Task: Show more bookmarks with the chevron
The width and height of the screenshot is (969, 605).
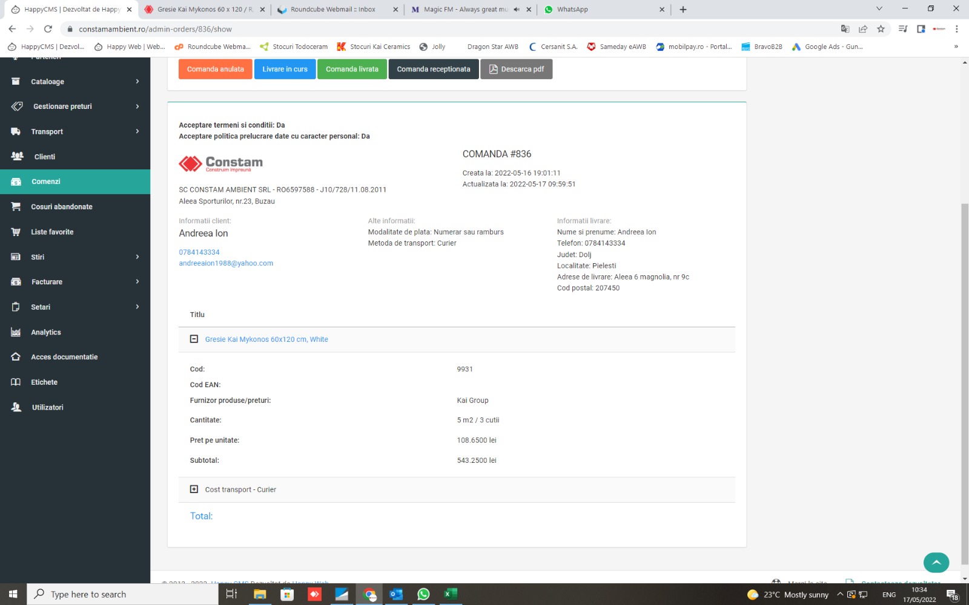Action: point(956,47)
